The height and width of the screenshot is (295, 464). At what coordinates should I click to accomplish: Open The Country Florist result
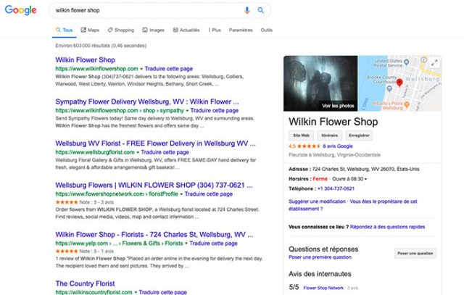pos(85,283)
